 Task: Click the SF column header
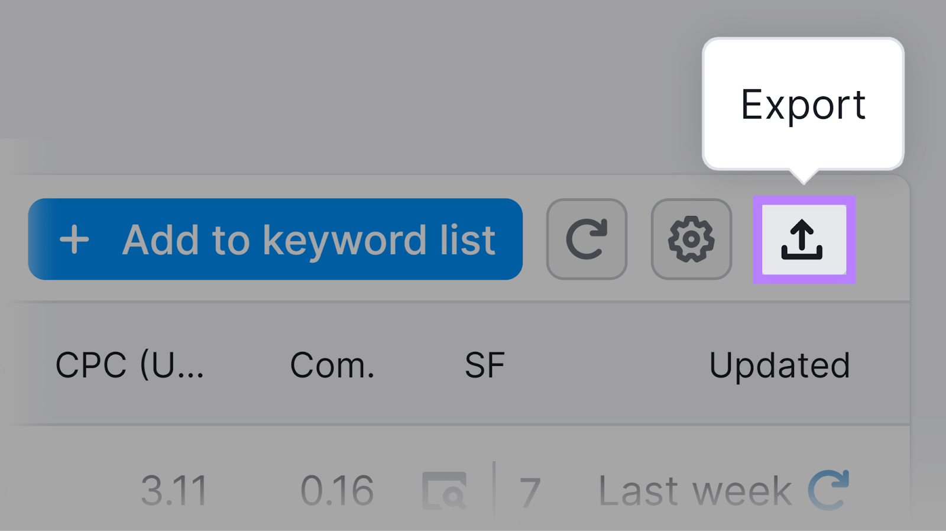[485, 365]
